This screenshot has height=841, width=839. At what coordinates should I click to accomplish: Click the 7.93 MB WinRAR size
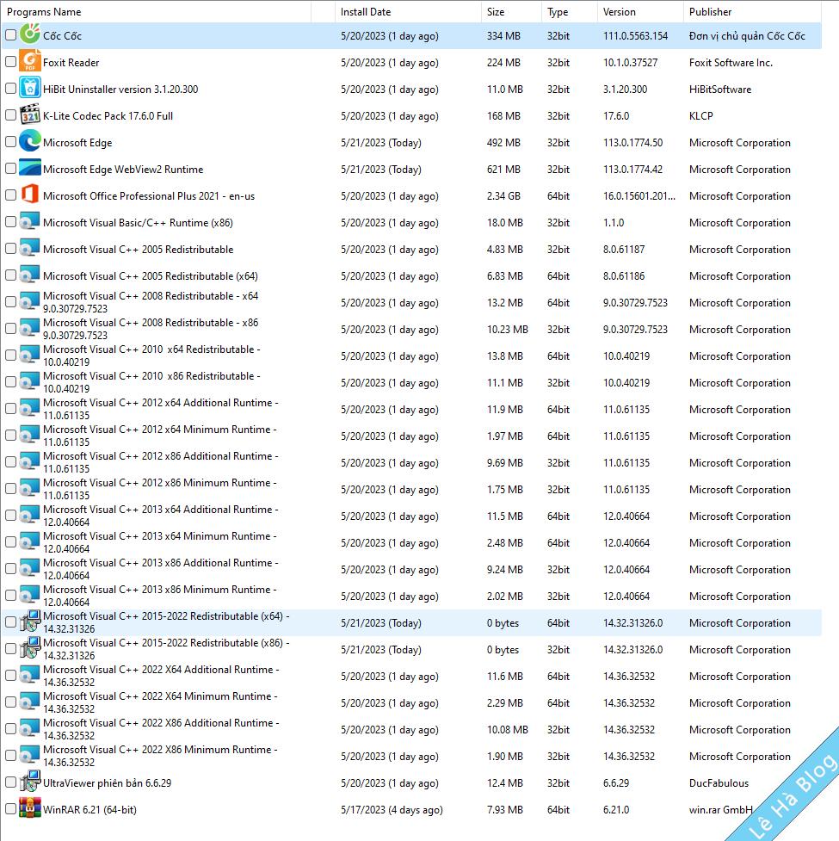click(504, 810)
